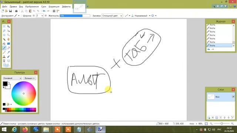237x133 pixels.
Task: Toggle rulers display in toolbar
Action: coord(58,11)
